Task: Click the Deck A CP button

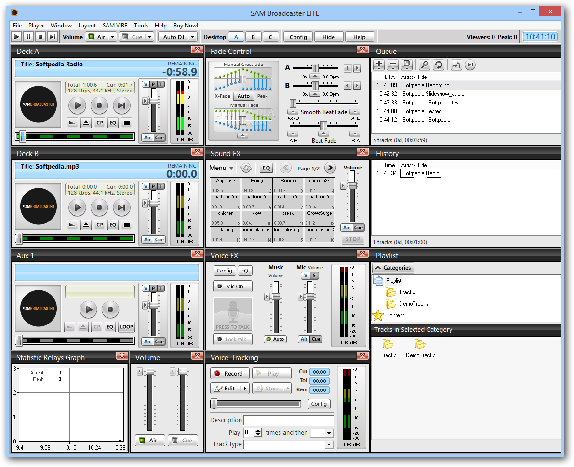Action: (x=100, y=123)
